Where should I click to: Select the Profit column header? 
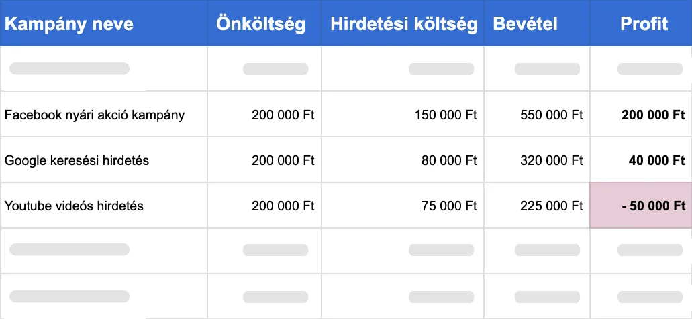[x=641, y=23]
